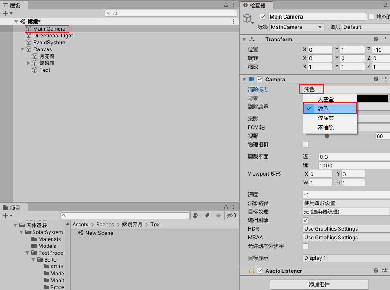The image size is (390, 290).
Task: Toggle the 物理相机 checkbox
Action: 306,145
